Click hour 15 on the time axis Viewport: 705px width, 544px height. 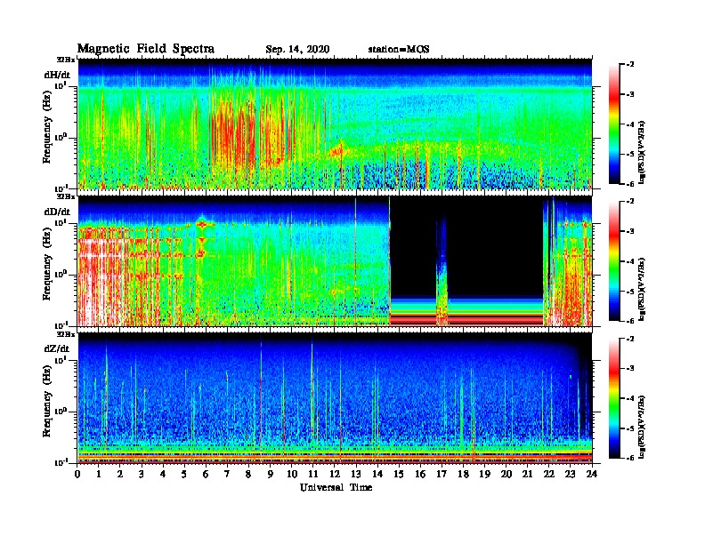coord(400,474)
